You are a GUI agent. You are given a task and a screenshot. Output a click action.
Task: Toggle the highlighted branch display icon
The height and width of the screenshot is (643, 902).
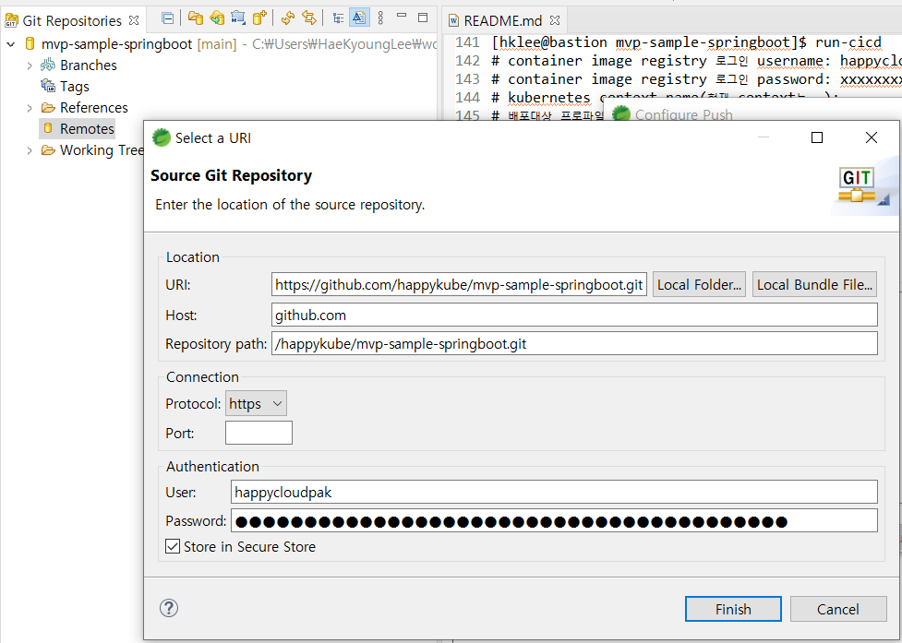[x=359, y=18]
